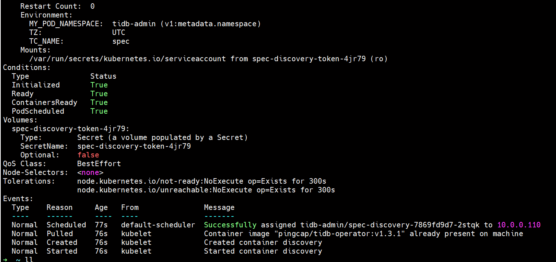The height and width of the screenshot is (262, 556).
Task: Click the magenta "none" in Node-Selectors
Action: (x=90, y=172)
